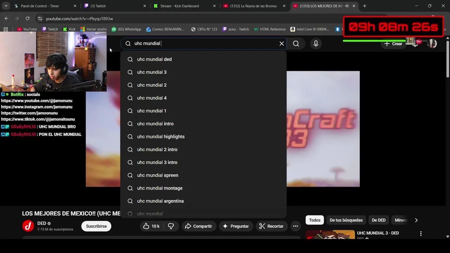Image resolution: width=450 pixels, height=253 pixels.
Task: Open the YouTube bookmark
Action: pos(27,29)
